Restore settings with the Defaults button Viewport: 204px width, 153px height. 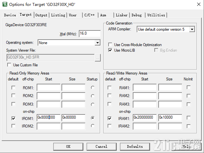(x=135, y=146)
